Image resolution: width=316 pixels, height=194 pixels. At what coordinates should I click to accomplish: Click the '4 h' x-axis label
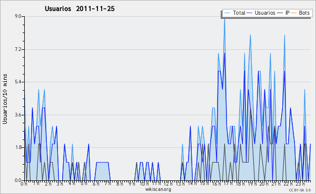(72, 184)
